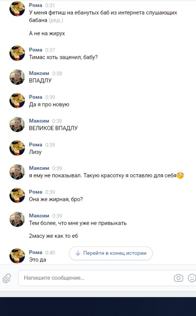Click the name Рома at 0:40
The width and height of the screenshot is (196, 316).
(35, 252)
